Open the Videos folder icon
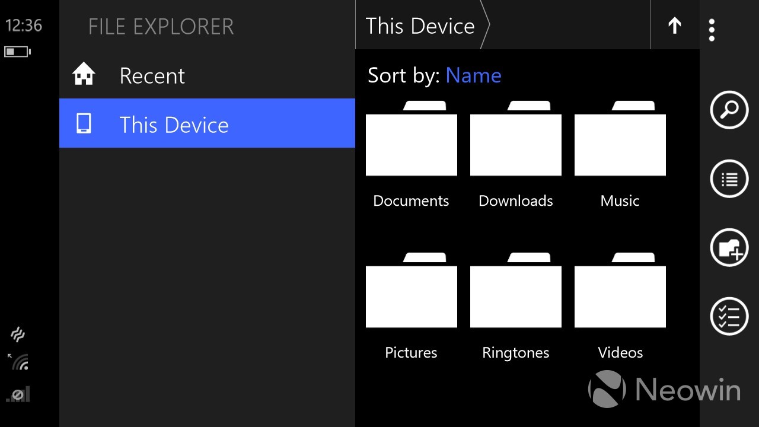759x427 pixels. [620, 291]
